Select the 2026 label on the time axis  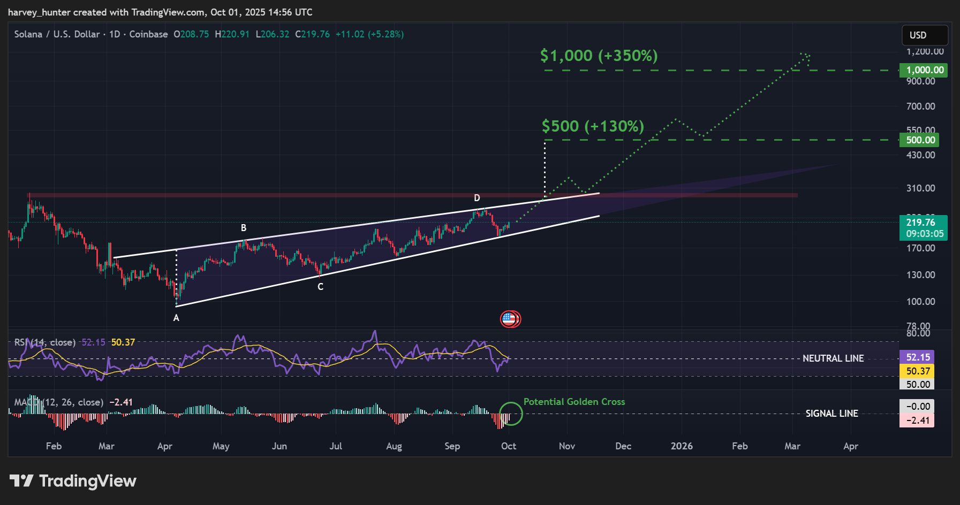coord(681,446)
